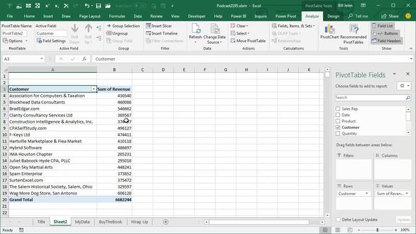The width and height of the screenshot is (416, 234).
Task: Open the Select dropdown
Action: coord(240,33)
